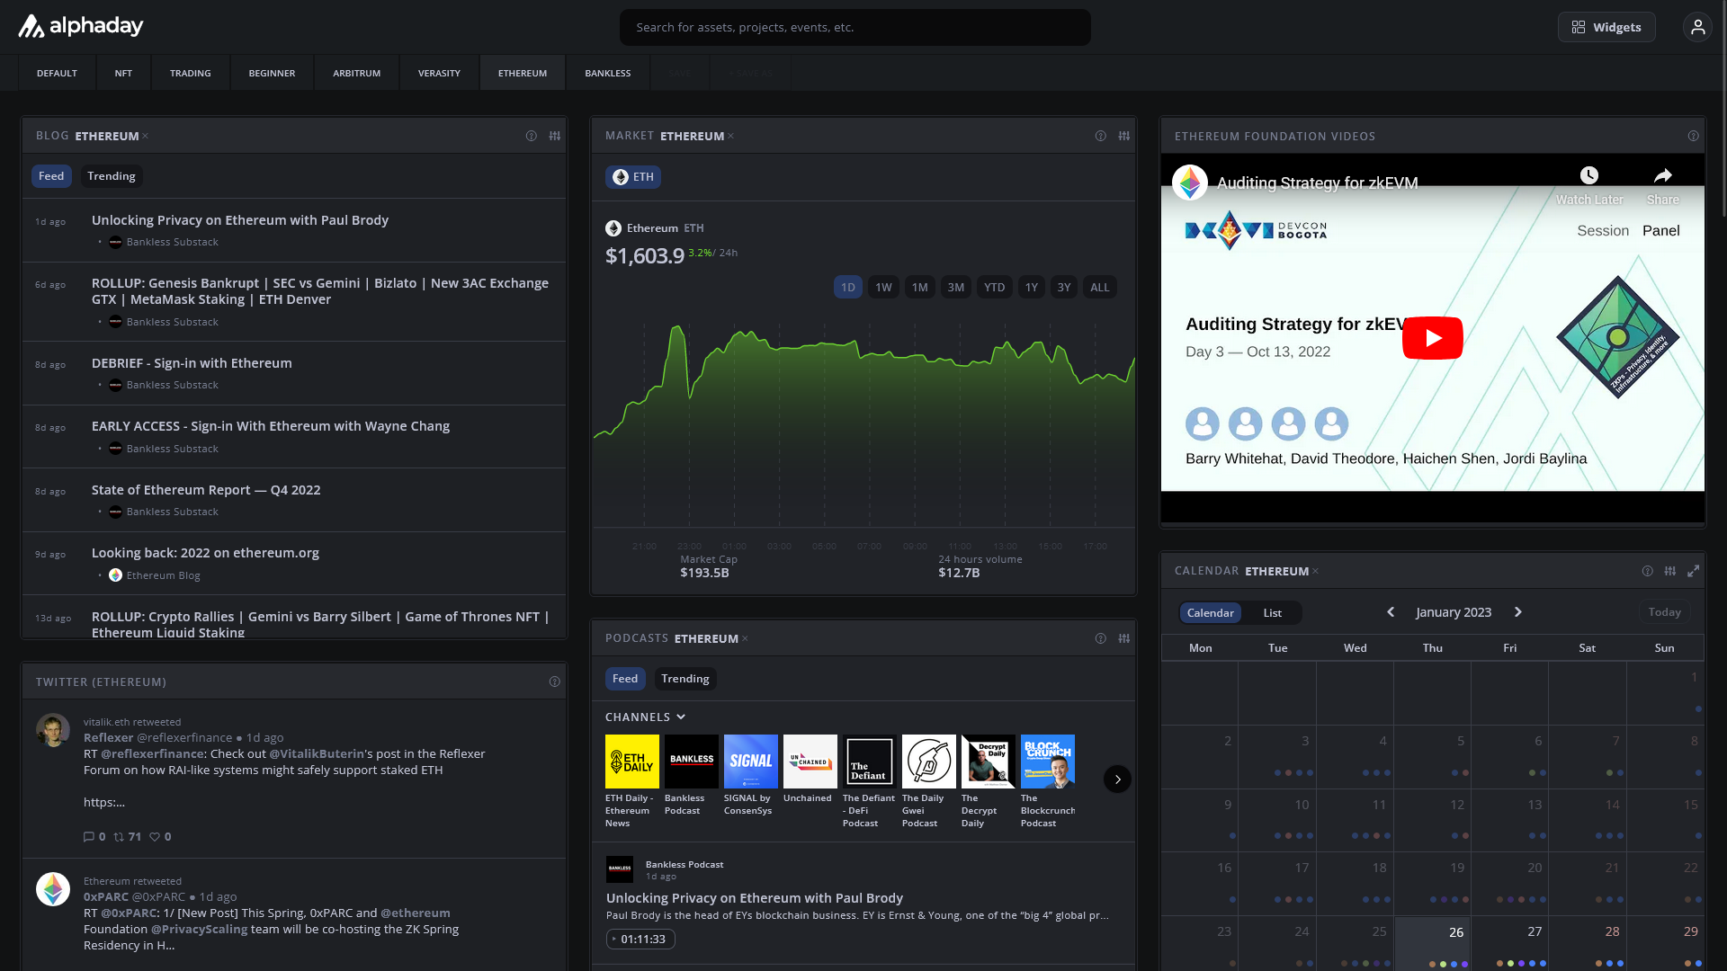This screenshot has height=971, width=1727.
Task: Click the user account icon top right
Action: click(1697, 27)
